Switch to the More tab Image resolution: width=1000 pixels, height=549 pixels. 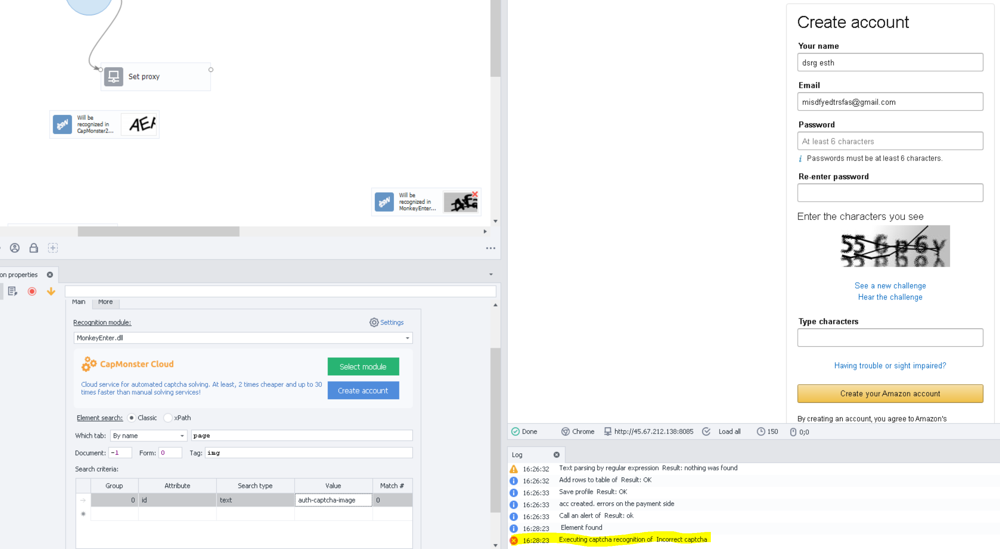tap(105, 302)
